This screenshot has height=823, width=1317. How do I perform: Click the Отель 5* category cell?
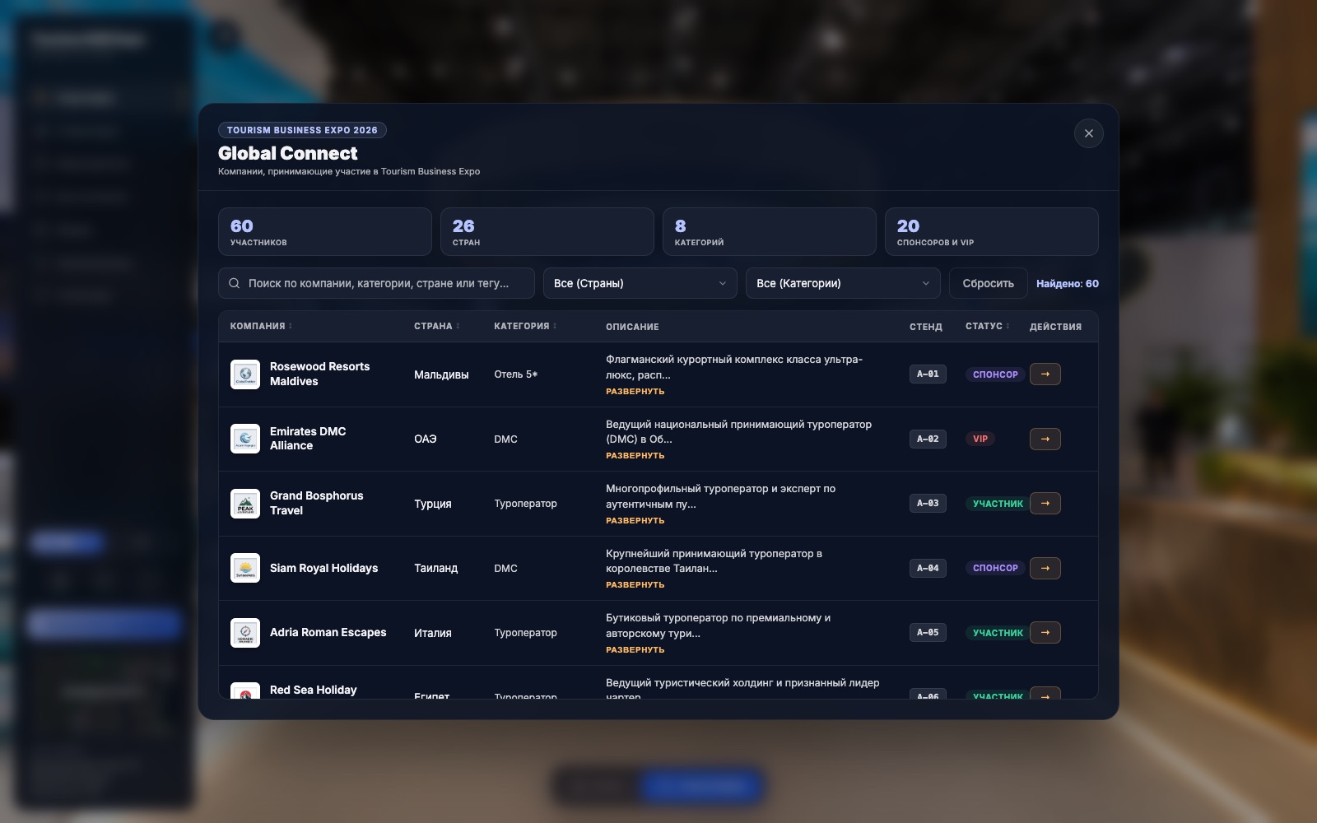tap(516, 374)
